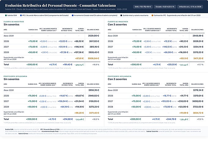Viewport: 208px width, 145px height.
Task: Click the dark Subida total legend swatch
Action: pos(121,16)
